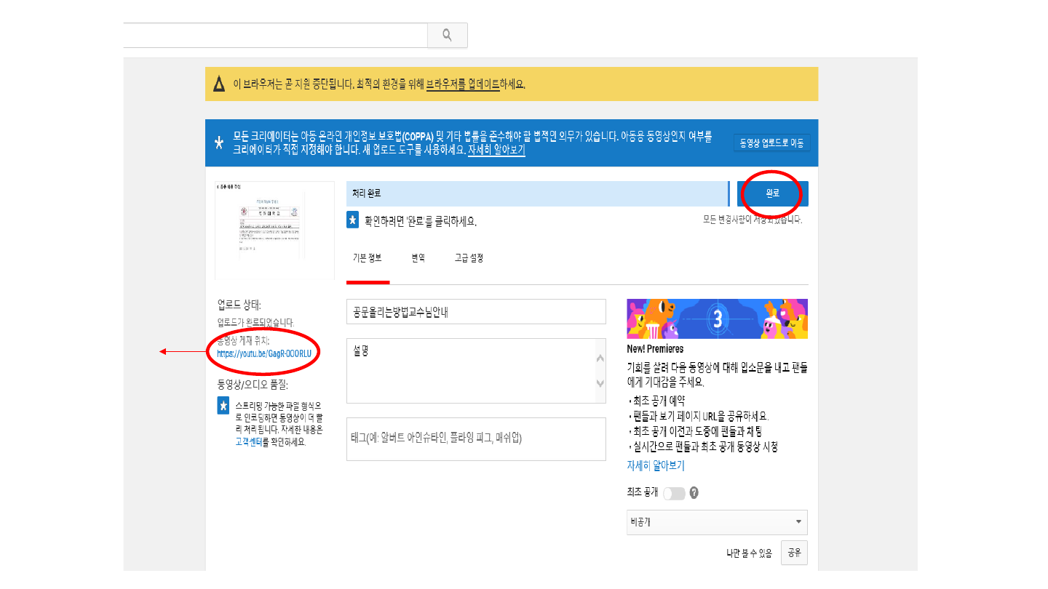Select the 기본 정보 tab
1048x589 pixels.
368,258
